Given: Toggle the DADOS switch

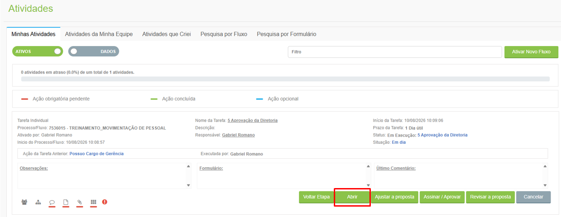Looking at the screenshot, I should coord(93,52).
